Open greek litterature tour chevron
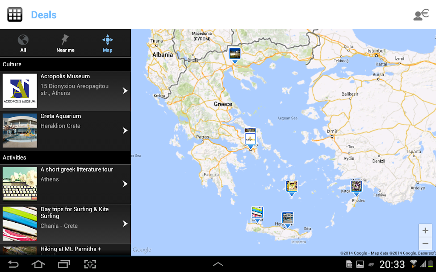 click(x=125, y=184)
